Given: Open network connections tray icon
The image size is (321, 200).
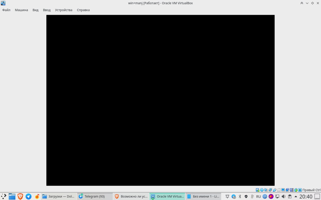Looking at the screenshot, I should 277,196.
